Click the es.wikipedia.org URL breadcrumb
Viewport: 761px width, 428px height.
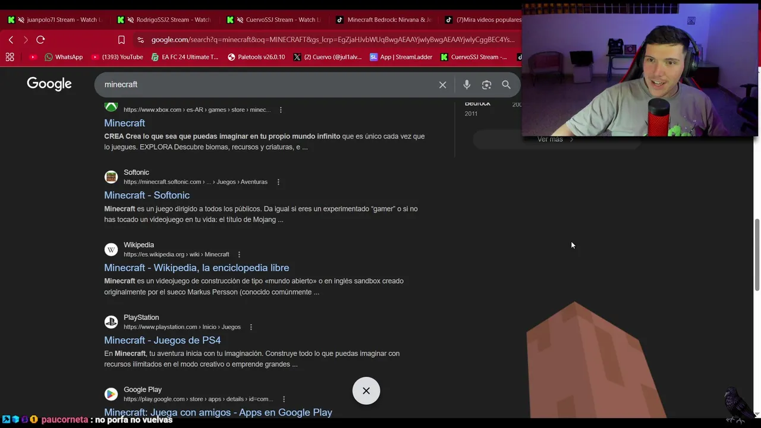click(177, 254)
